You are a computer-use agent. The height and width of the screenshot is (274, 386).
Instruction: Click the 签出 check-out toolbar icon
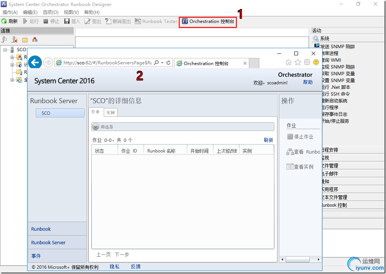click(x=87, y=21)
